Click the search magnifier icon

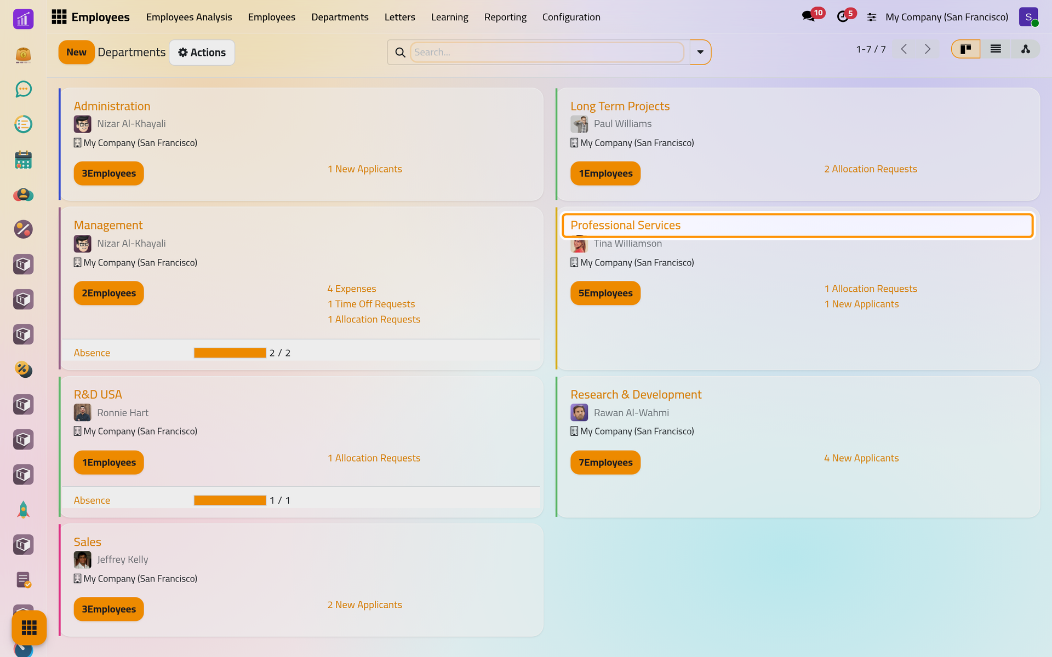coord(400,53)
